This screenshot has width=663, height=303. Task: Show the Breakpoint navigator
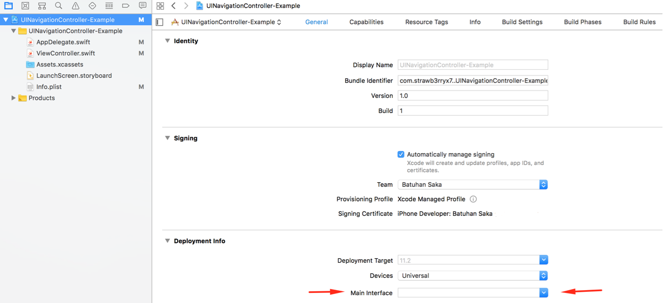pyautogui.click(x=126, y=6)
